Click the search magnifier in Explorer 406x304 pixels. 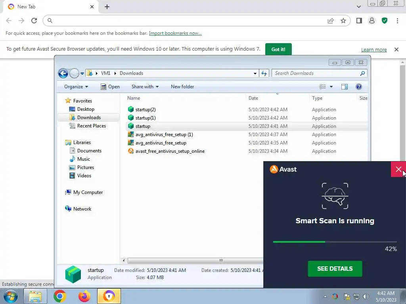pyautogui.click(x=362, y=73)
